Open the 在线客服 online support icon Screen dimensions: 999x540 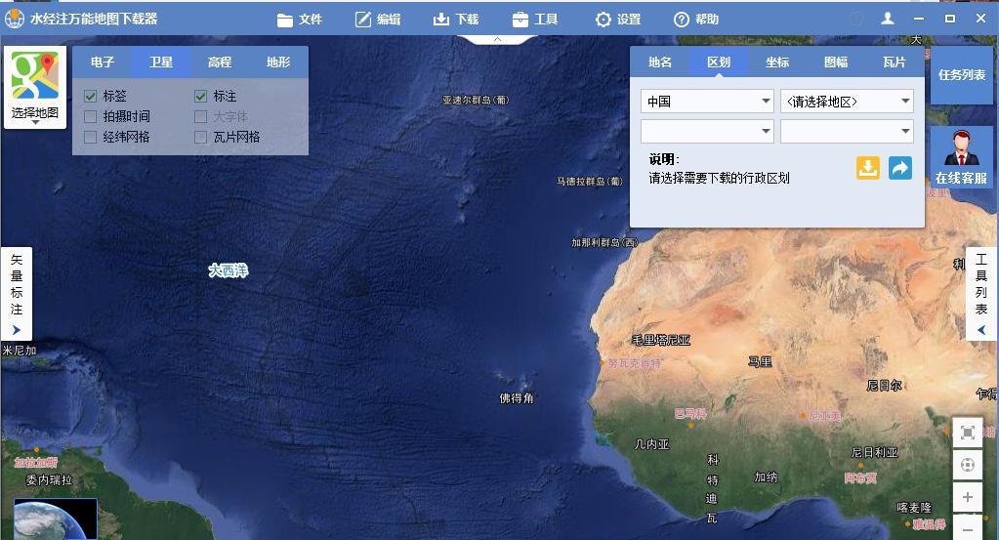[x=961, y=156]
